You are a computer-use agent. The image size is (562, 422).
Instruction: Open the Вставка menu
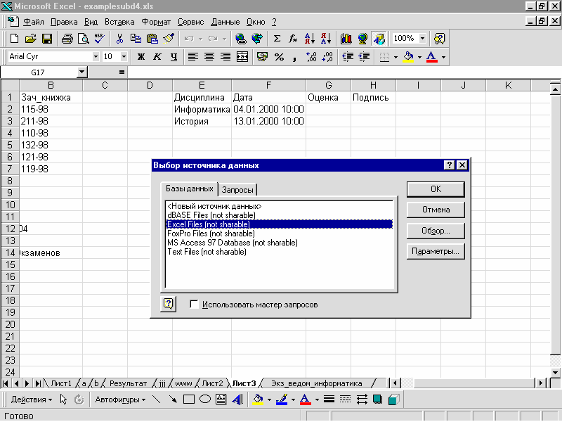[x=119, y=23]
